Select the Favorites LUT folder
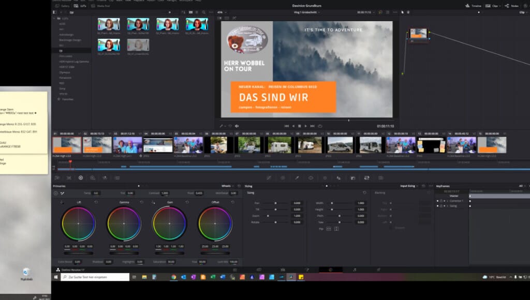This screenshot has height=300, width=530. (x=68, y=99)
